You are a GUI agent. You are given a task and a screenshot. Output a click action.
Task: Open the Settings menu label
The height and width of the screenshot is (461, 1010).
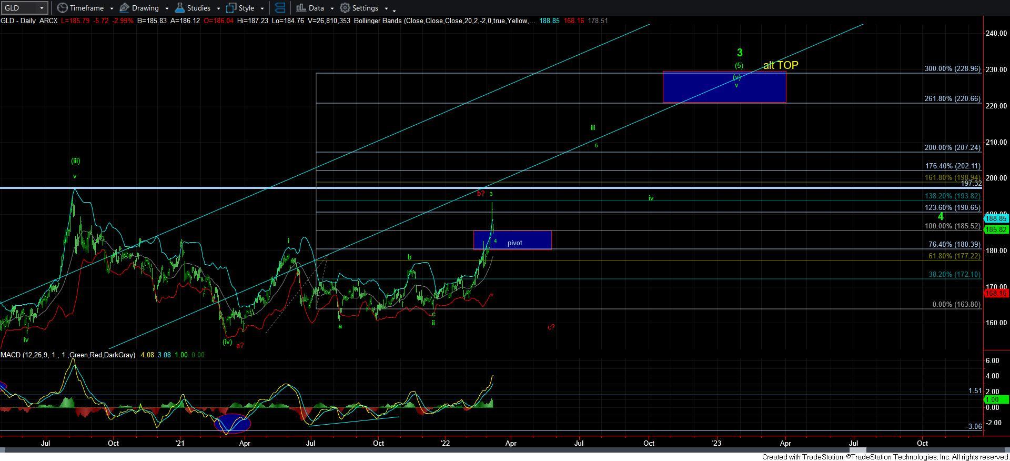[x=365, y=8]
